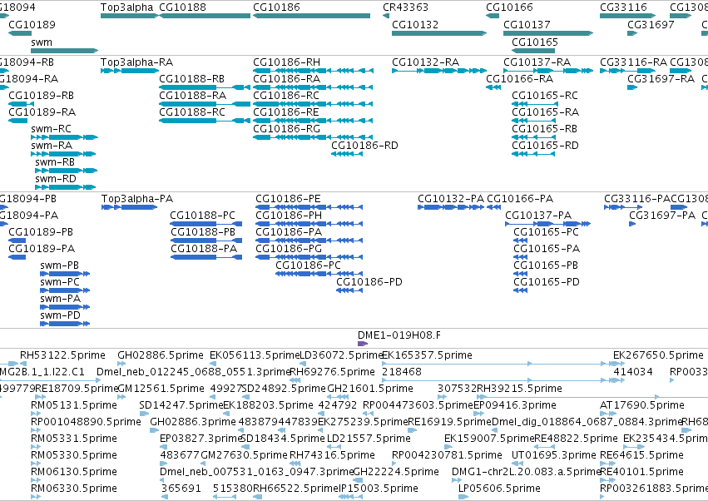
Task: Click transcript CG10137-RA
Action: pyautogui.click(x=548, y=71)
